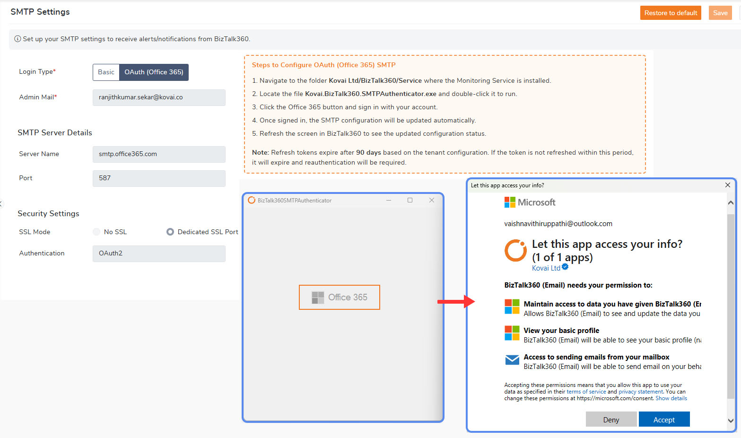Switch login type to Basic

[106, 72]
